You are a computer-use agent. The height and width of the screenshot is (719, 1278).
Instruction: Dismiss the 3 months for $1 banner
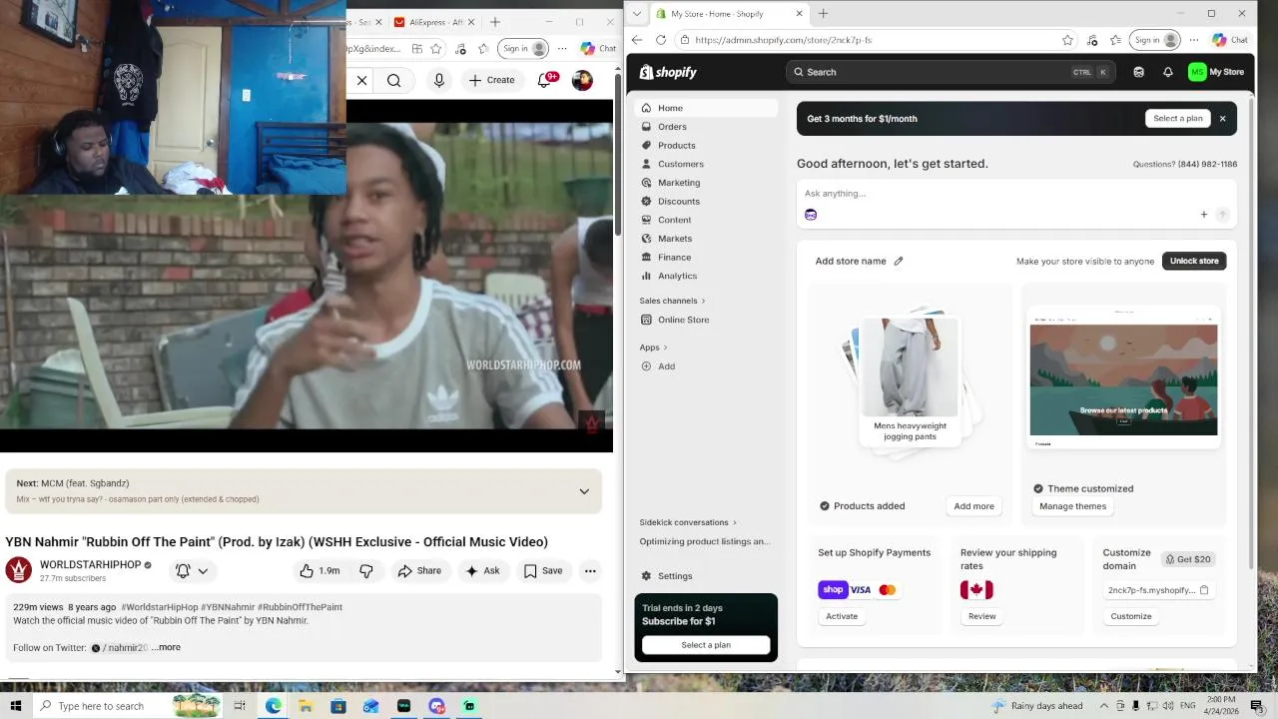coord(1222,118)
